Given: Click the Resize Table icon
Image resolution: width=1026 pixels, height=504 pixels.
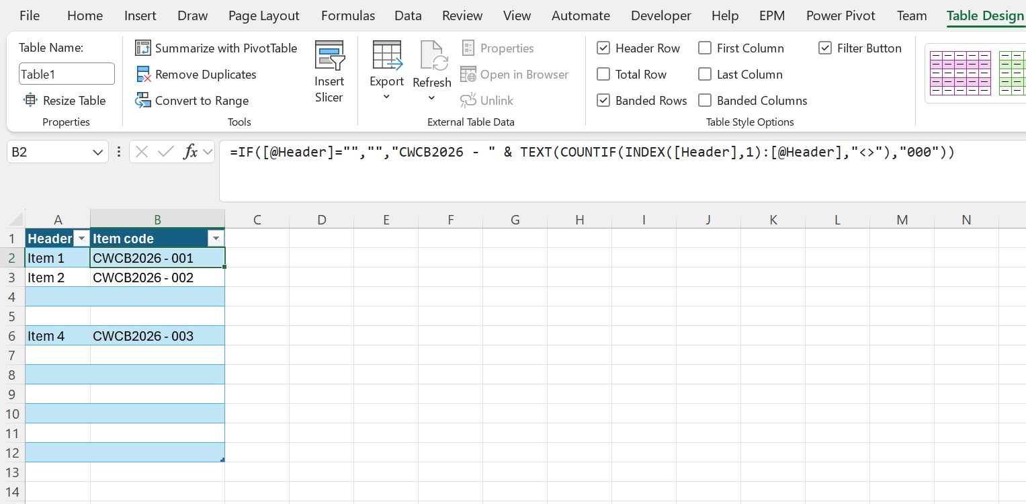Looking at the screenshot, I should pos(30,100).
